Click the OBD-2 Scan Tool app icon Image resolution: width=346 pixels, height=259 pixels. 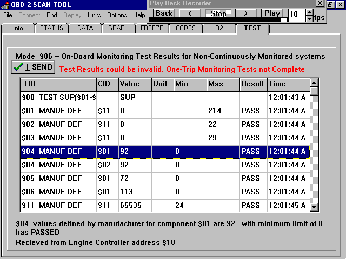point(5,5)
